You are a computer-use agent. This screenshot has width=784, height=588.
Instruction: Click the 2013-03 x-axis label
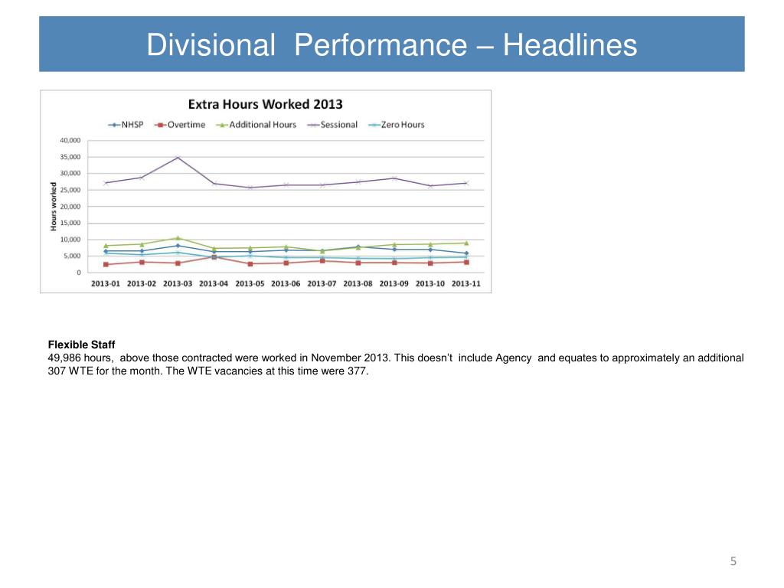coord(178,283)
